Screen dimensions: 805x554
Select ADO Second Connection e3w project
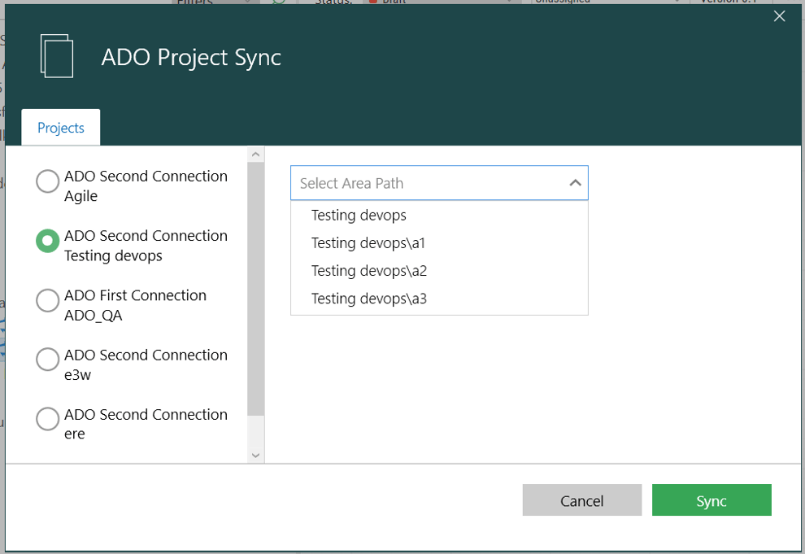point(46,360)
